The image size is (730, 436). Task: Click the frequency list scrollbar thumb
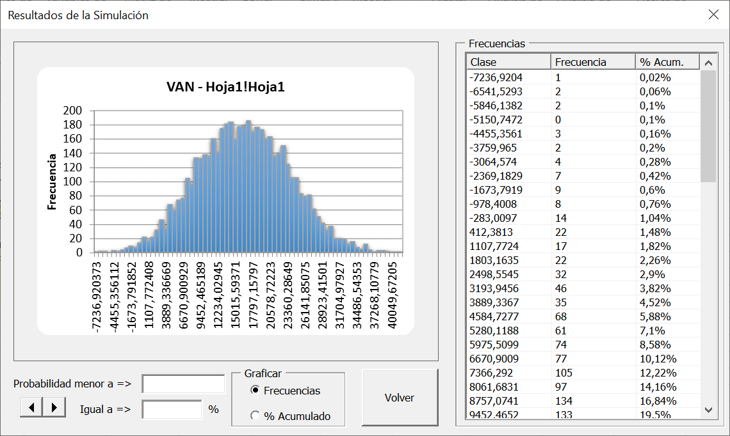708,126
